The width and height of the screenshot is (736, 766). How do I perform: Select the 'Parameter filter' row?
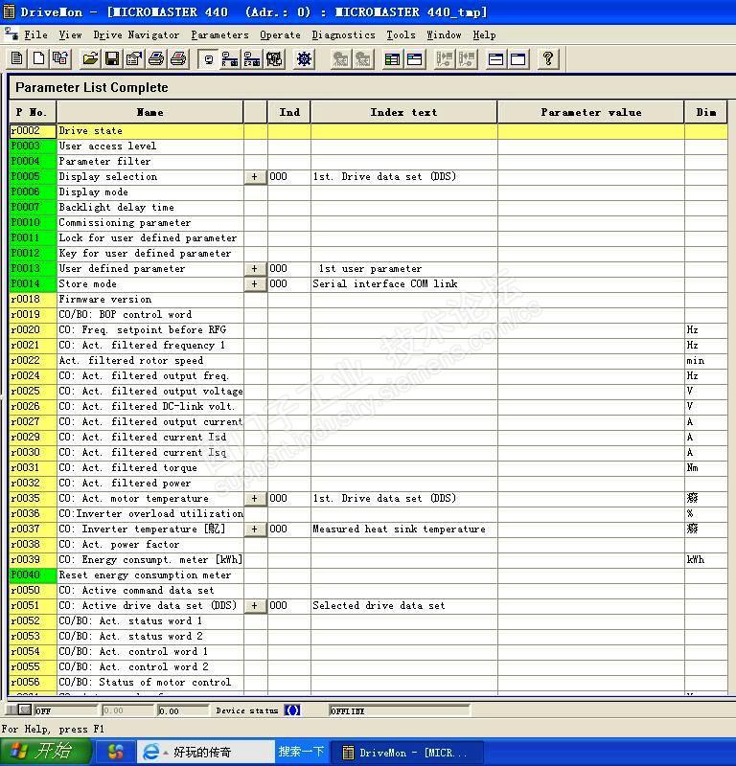click(x=368, y=161)
